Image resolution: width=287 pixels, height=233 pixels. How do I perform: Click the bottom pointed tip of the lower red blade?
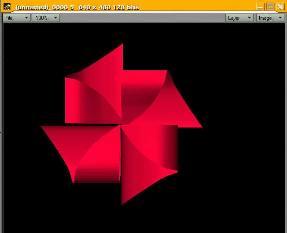click(122, 204)
